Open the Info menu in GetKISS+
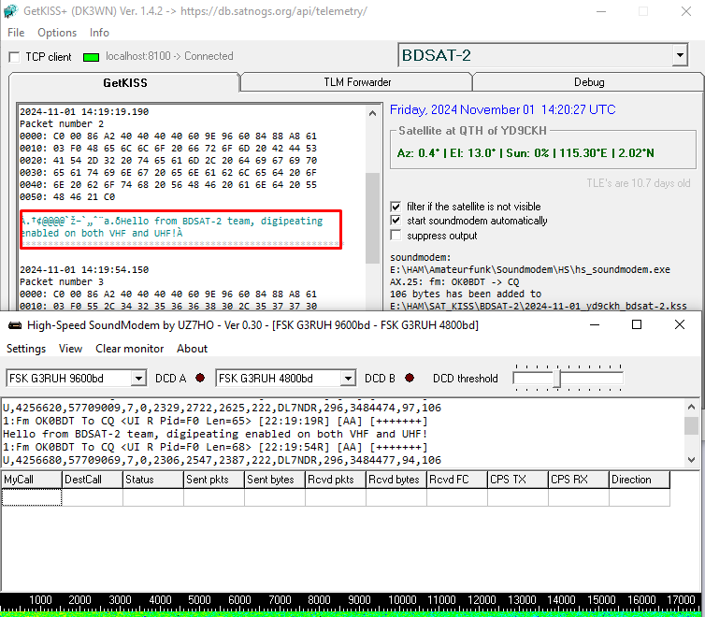 [x=99, y=33]
